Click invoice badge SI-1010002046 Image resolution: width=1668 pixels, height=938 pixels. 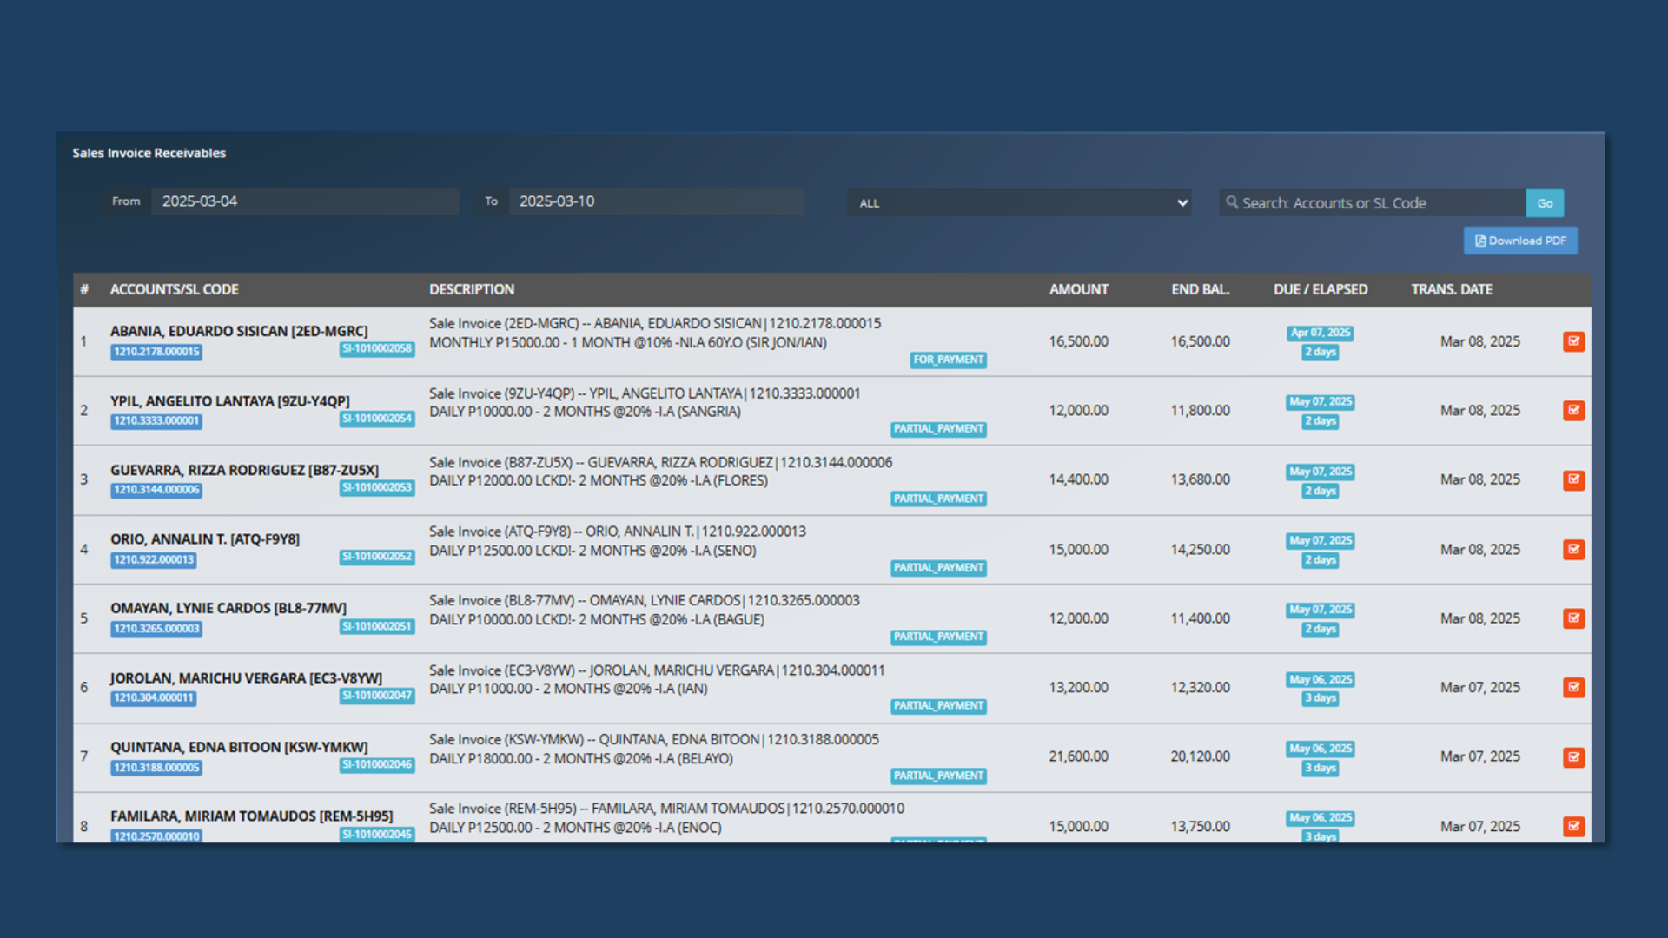pyautogui.click(x=377, y=764)
